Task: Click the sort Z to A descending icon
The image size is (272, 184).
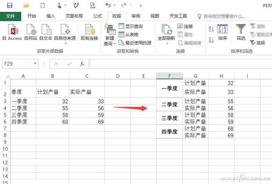Action: 211,40
